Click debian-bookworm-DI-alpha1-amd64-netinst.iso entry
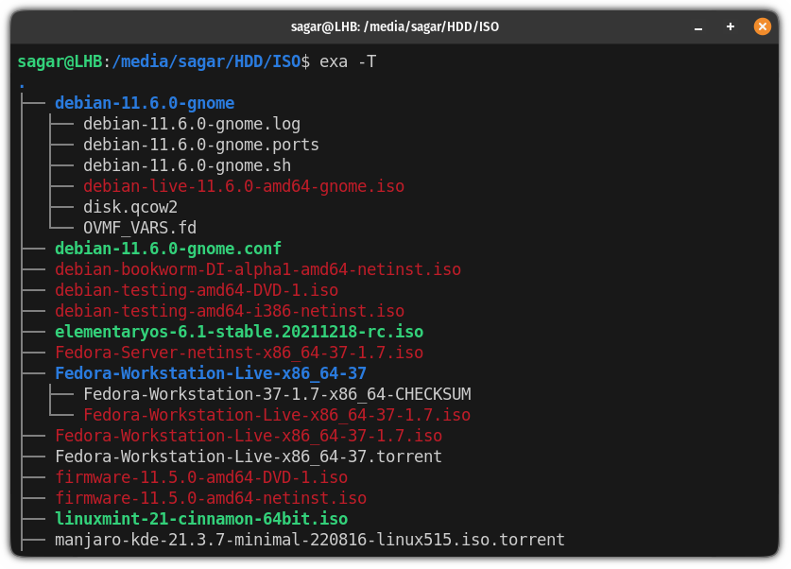The height and width of the screenshot is (569, 791). (x=258, y=269)
